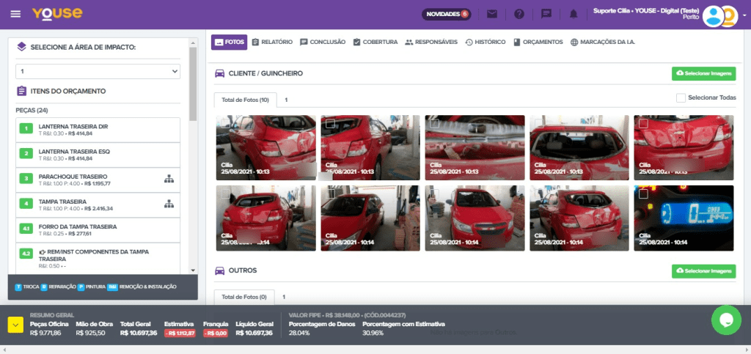751x354 pixels.
Task: Open the mail envelope icon
Action: point(492,14)
